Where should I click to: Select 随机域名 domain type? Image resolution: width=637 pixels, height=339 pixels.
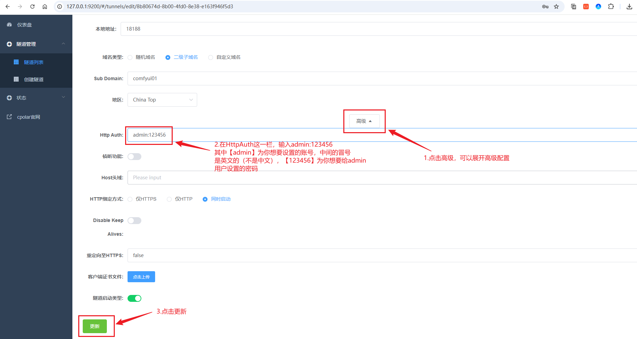tap(130, 57)
